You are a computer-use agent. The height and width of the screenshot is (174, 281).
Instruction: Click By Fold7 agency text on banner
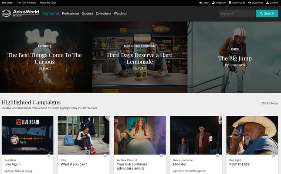(44, 68)
